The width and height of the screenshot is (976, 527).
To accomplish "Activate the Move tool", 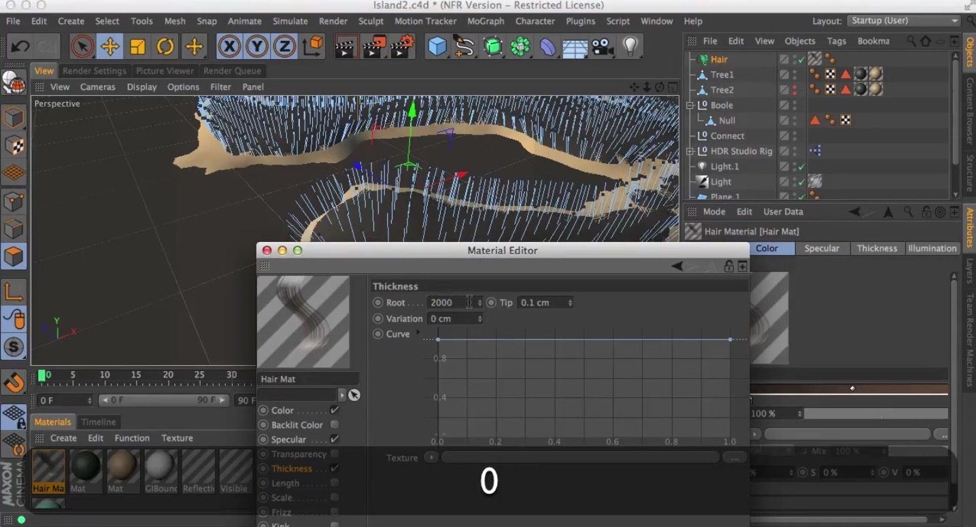I will tap(110, 46).
